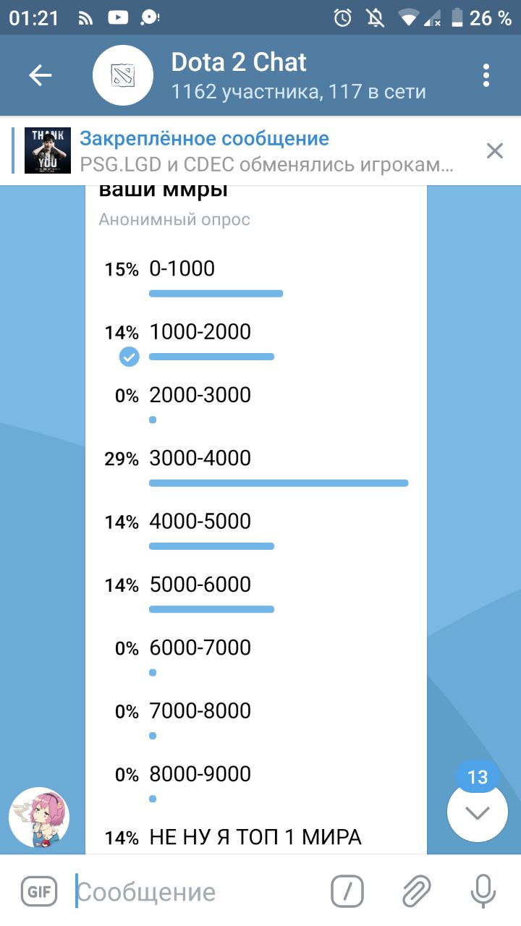Open the bot commands slash icon

pos(347,891)
